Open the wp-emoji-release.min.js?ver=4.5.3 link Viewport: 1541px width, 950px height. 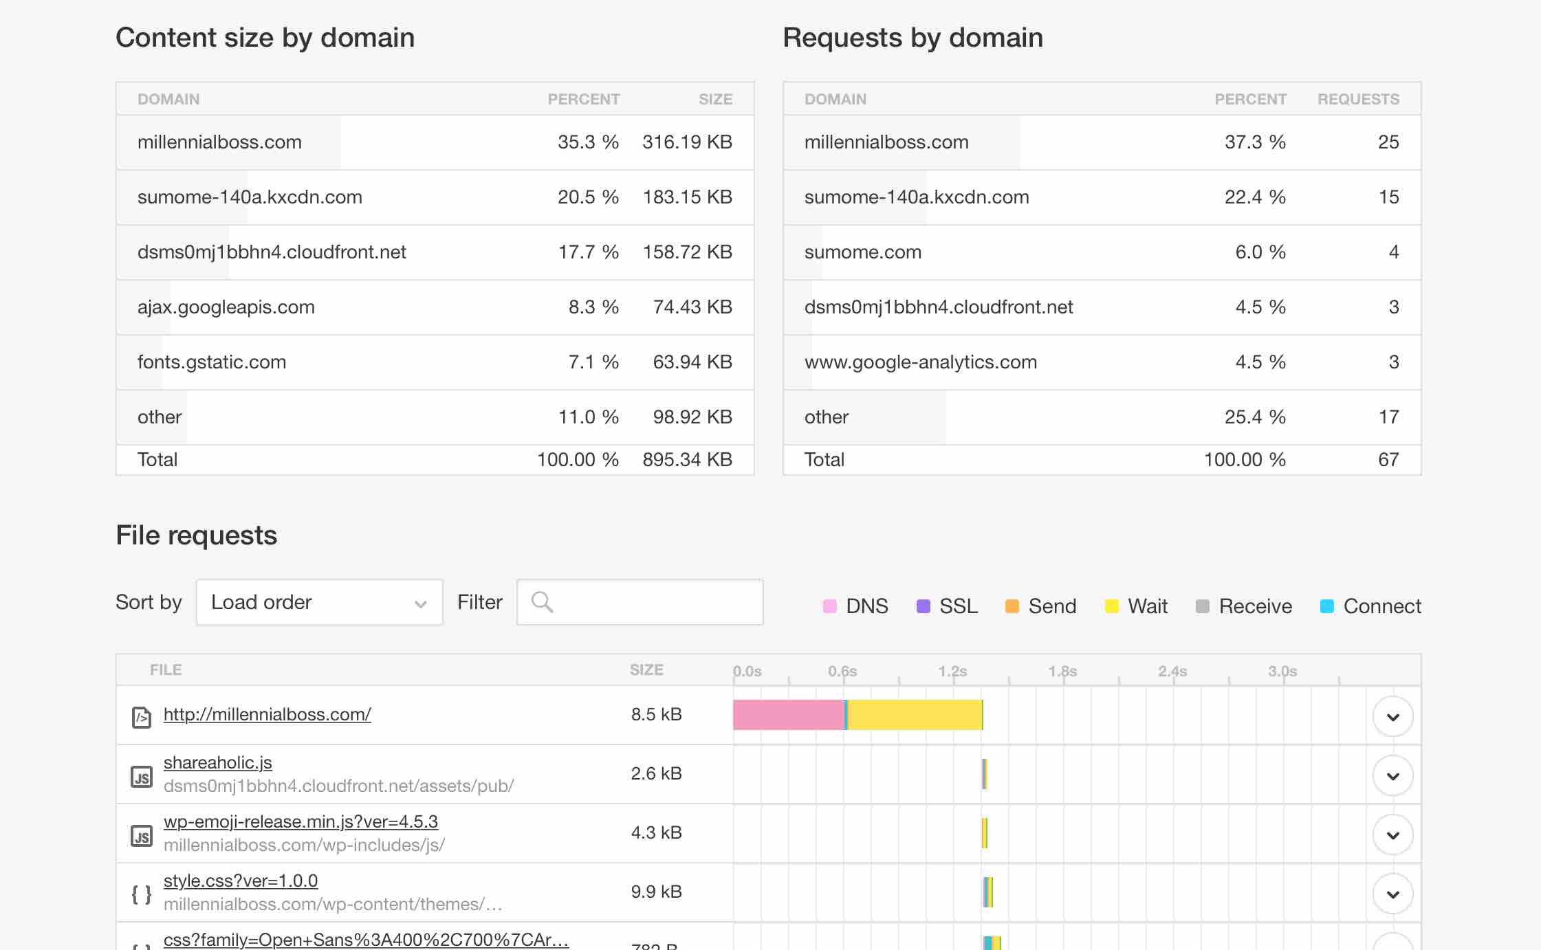point(300,821)
